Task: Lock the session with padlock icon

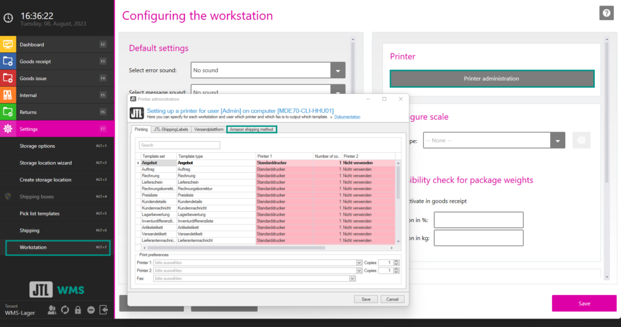Action: pyautogui.click(x=78, y=310)
